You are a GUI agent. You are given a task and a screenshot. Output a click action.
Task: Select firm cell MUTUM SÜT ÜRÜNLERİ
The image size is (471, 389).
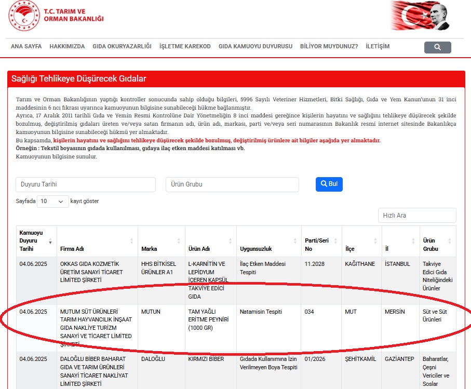[x=96, y=327]
